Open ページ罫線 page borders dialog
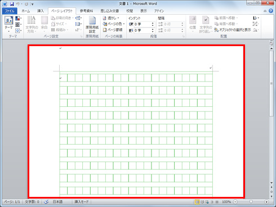The image size is (276, 207). point(113,30)
